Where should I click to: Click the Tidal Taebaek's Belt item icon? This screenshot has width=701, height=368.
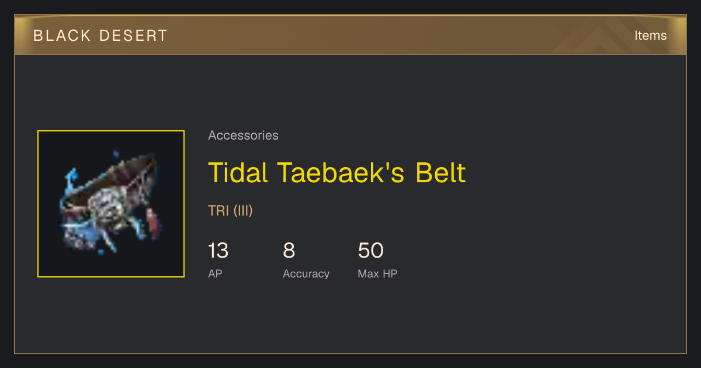click(x=111, y=204)
